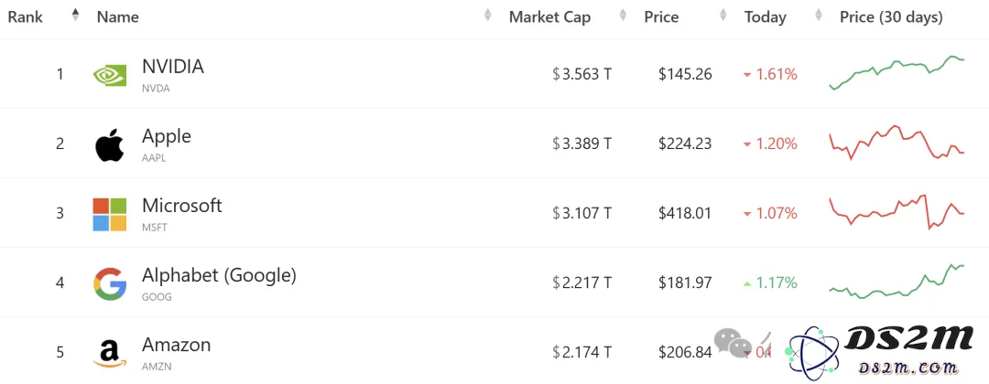Click the red down arrow beside 1.61%
989x384 pixels.
(x=747, y=75)
